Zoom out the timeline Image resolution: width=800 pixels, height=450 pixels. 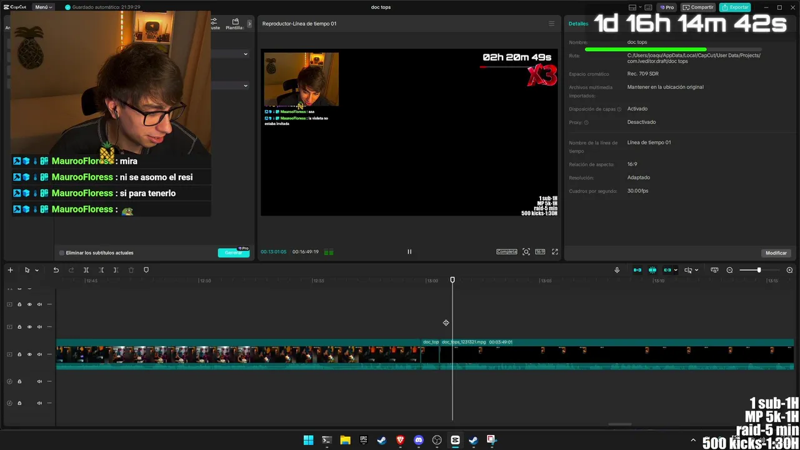click(729, 270)
